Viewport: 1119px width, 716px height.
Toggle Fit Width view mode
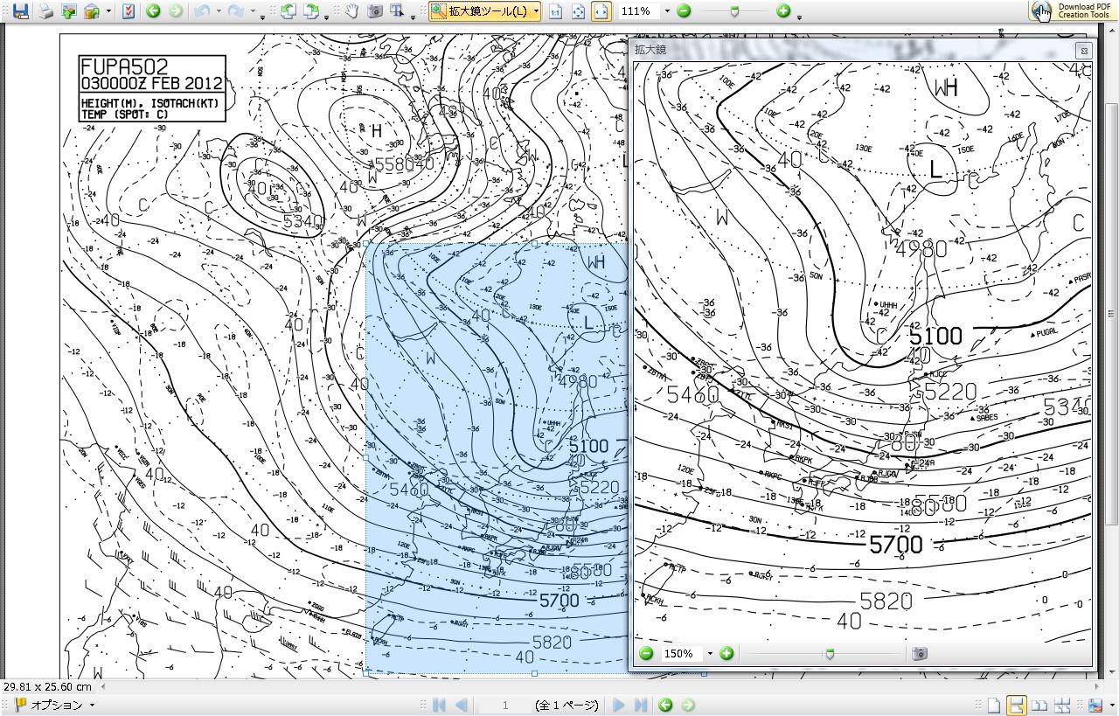[601, 11]
